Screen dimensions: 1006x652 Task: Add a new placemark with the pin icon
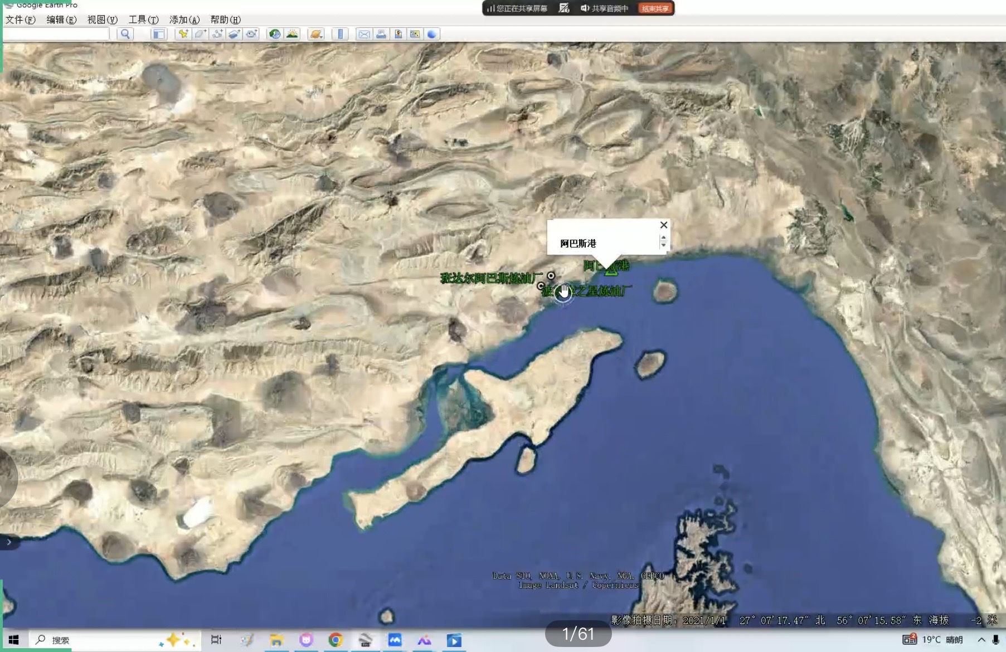182,34
